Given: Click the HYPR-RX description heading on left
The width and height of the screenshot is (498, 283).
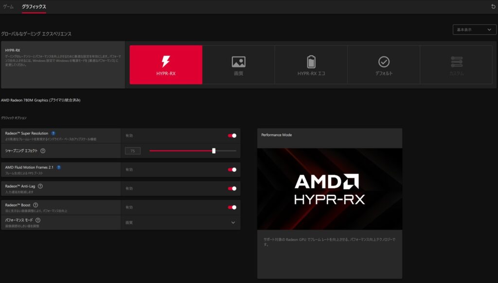Looking at the screenshot, I should 13,50.
